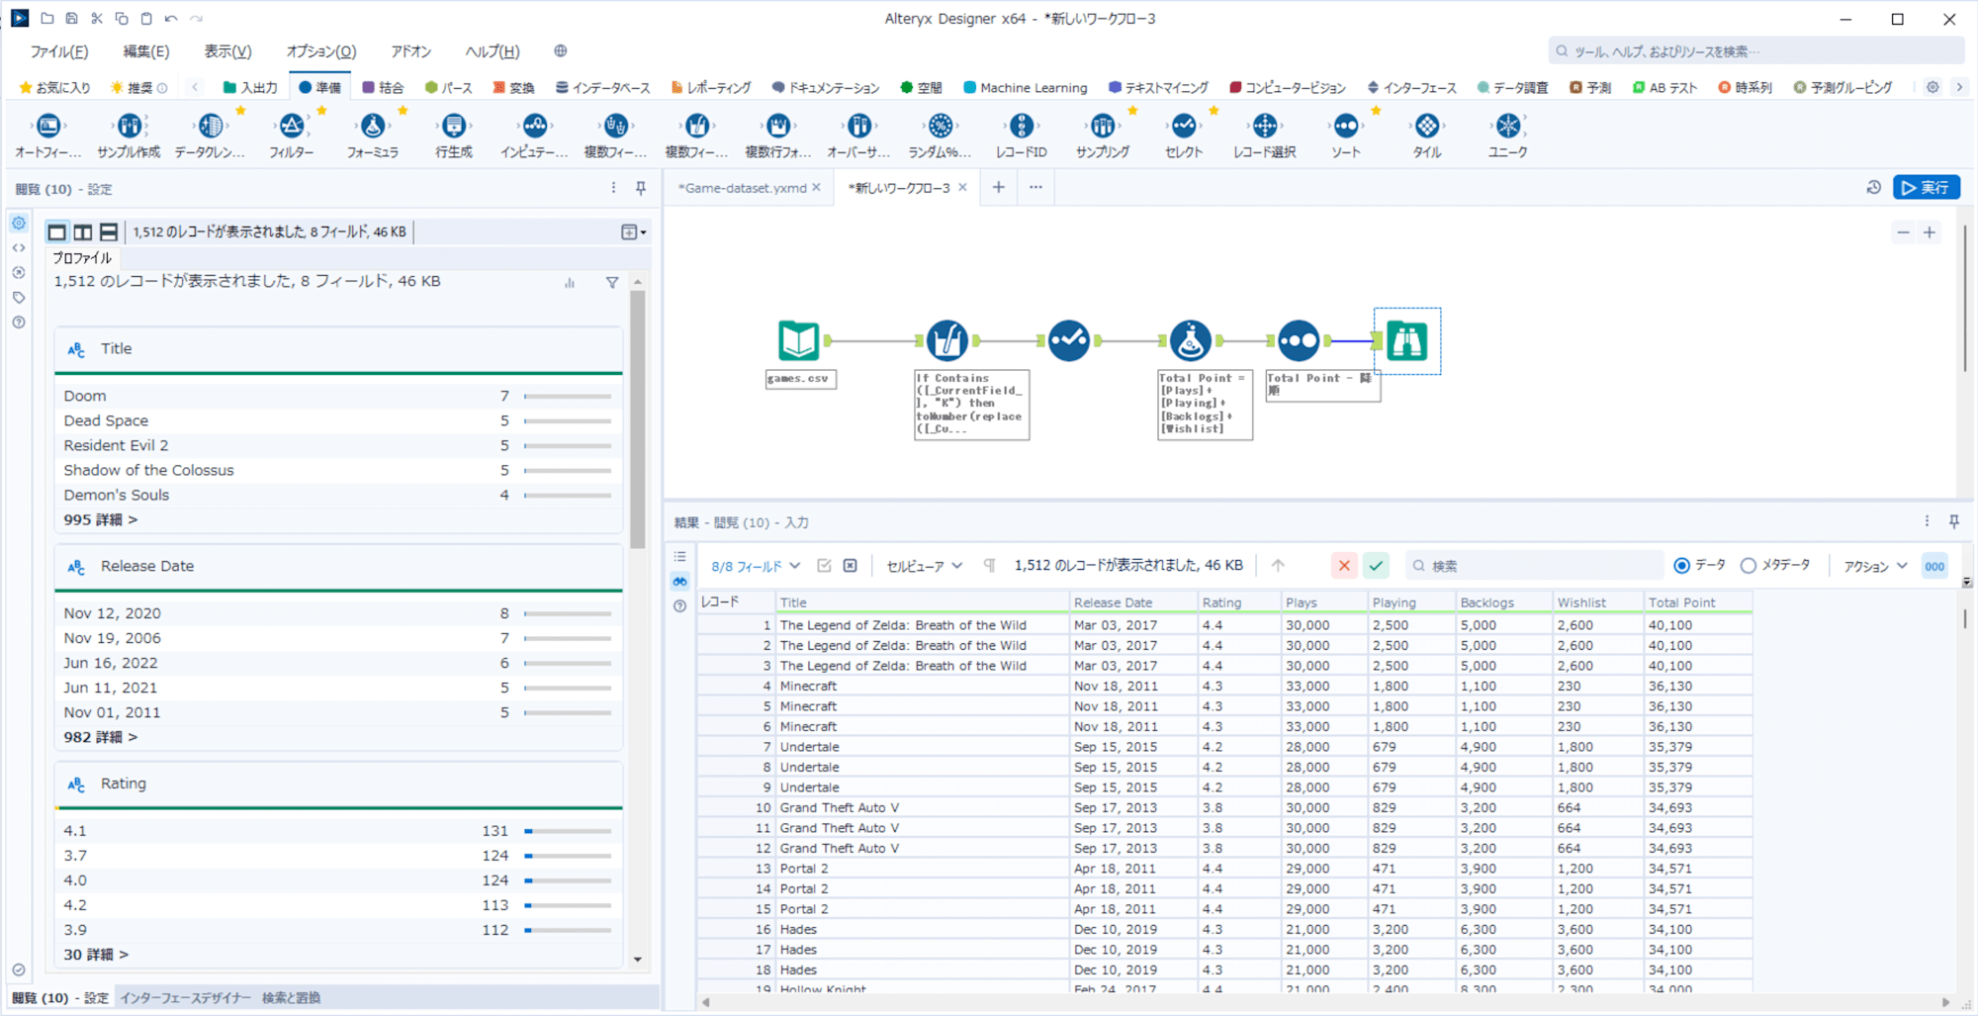Screen dimensions: 1978x1016
Task: Click the zoom in plus on canvas
Action: point(1930,232)
